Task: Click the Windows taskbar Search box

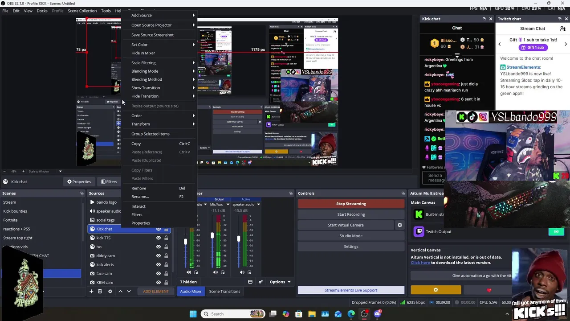Action: click(x=233, y=314)
